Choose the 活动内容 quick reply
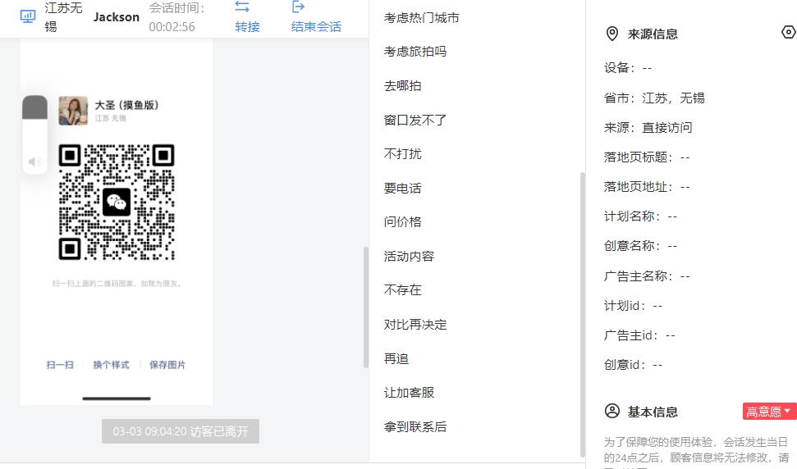Screen dimensions: 797x469 pos(410,257)
